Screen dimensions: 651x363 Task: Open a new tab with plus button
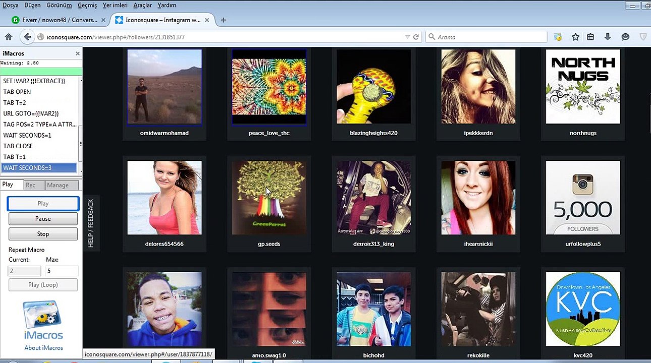click(x=223, y=20)
